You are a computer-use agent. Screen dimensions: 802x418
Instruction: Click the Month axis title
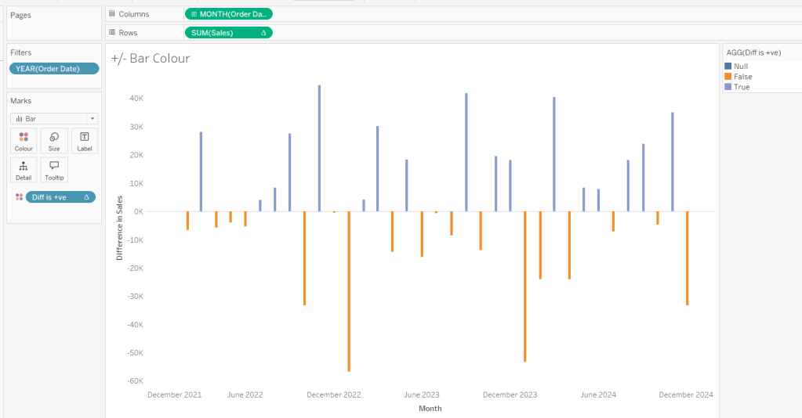tap(430, 409)
